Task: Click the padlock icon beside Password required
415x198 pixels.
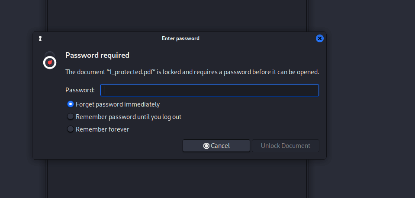Action: [x=50, y=60]
